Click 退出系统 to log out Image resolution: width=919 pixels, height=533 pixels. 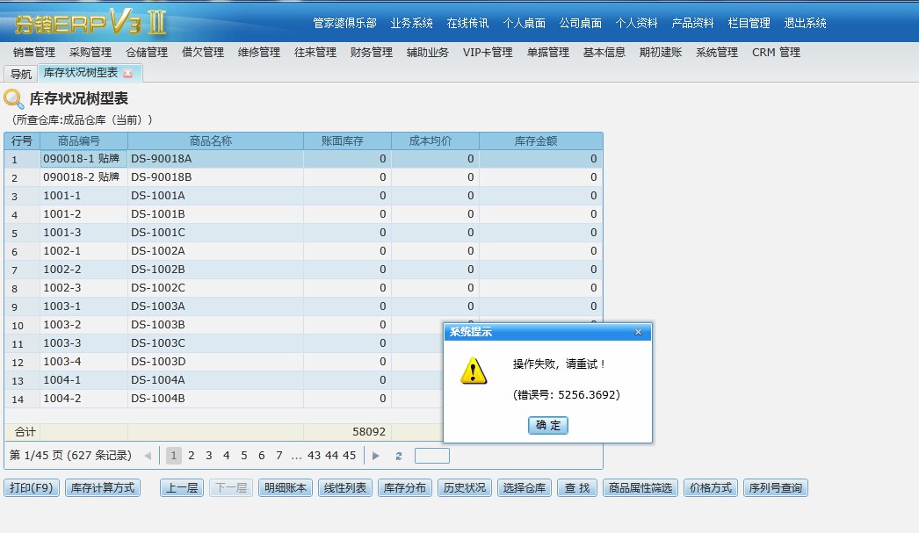pos(806,23)
